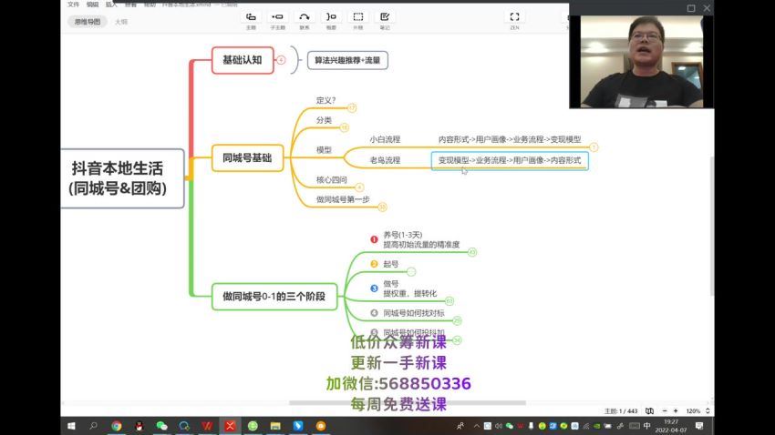Select the 变现模型->业务流程 highlighted node

[510, 160]
